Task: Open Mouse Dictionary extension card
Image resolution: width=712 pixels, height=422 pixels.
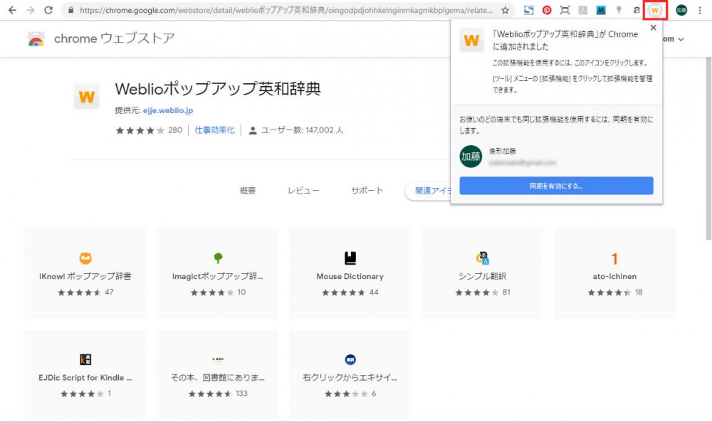Action: point(350,273)
